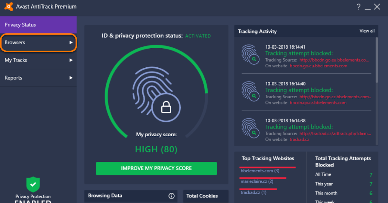Viewport: 388px width, 203px height.
Task: Click the Top Tracking Websites heading
Action: (x=268, y=159)
